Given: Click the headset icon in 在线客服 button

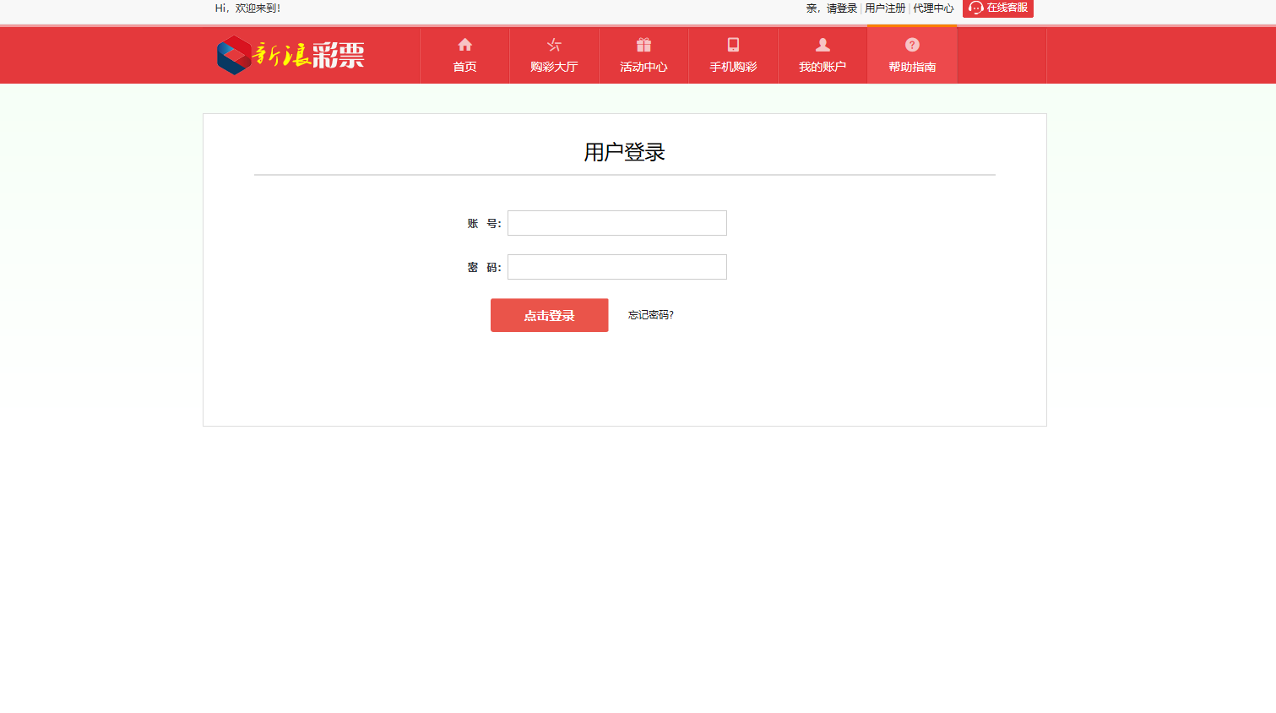Looking at the screenshot, I should click(x=976, y=8).
